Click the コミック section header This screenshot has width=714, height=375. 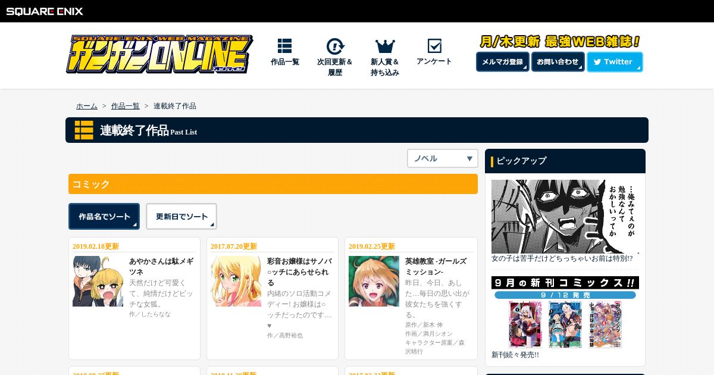(x=273, y=184)
